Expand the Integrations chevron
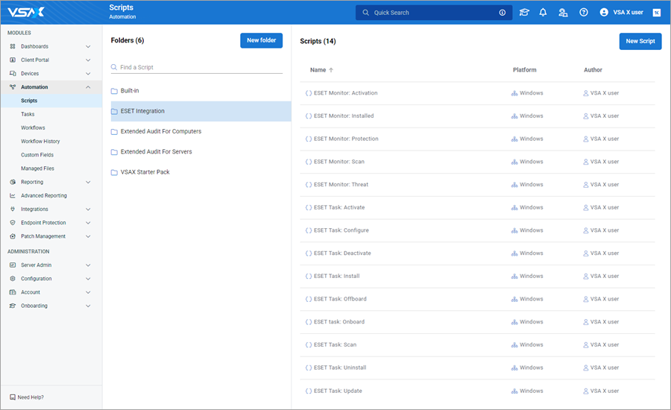 [x=88, y=209]
